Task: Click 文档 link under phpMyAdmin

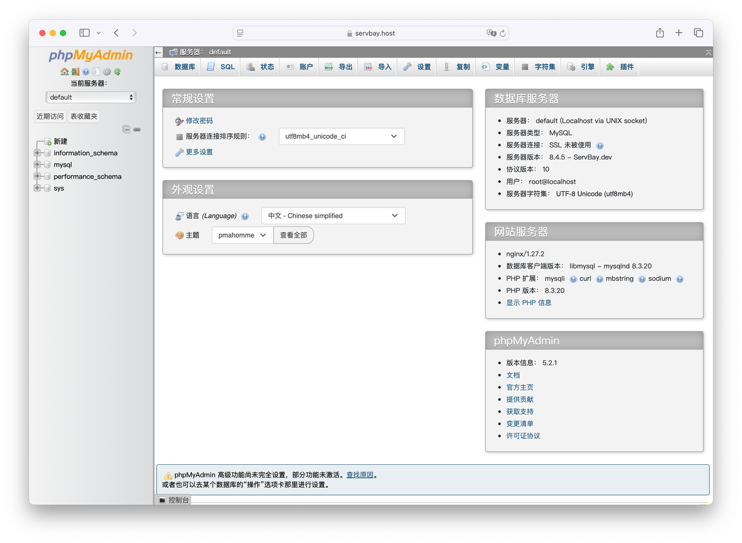Action: click(x=513, y=375)
